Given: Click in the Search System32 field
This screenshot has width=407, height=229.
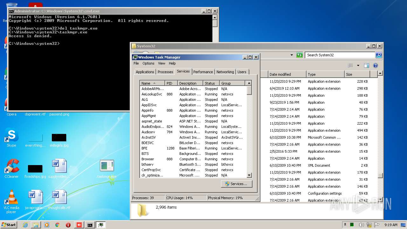Looking at the screenshot, I should point(340,55).
